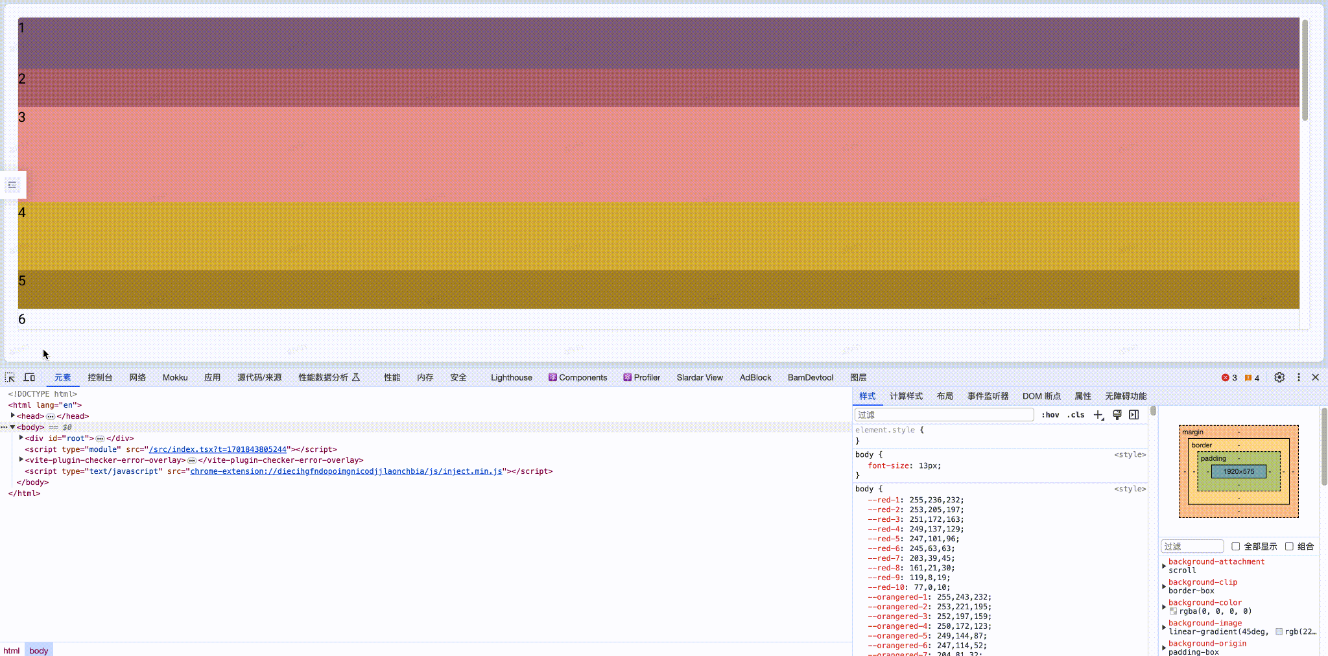This screenshot has height=656, width=1328.
Task: Open the Profiler tab
Action: 641,377
